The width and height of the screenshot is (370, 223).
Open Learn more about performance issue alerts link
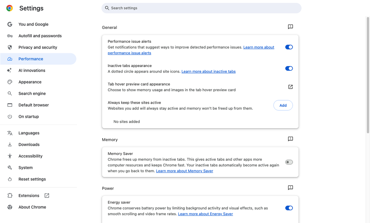[259, 47]
